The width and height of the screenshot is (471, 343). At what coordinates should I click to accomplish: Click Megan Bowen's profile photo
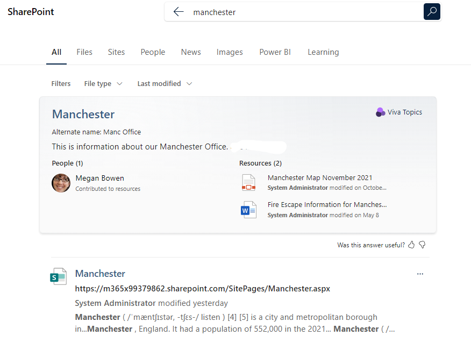(x=61, y=183)
